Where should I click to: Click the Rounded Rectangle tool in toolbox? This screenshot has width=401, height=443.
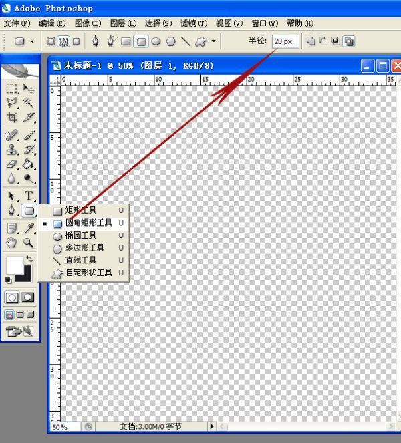coord(29,210)
